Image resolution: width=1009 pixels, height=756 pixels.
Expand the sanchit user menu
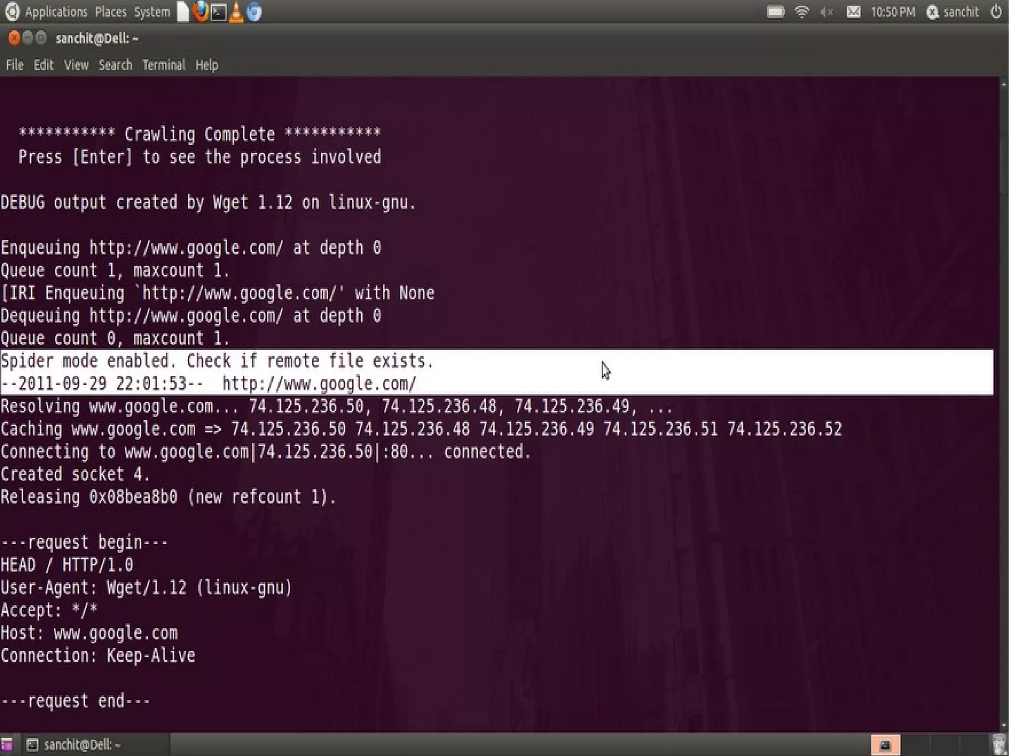[x=953, y=12]
